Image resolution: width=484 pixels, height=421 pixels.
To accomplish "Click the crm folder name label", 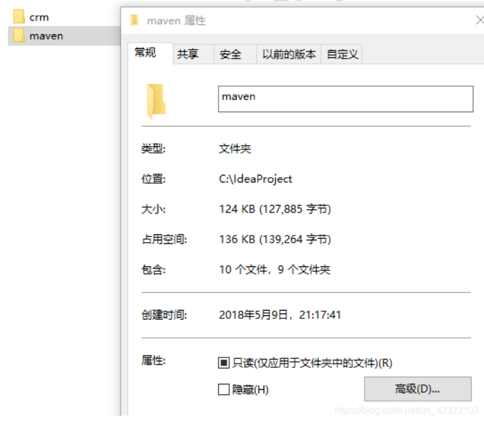I will pyautogui.click(x=39, y=17).
